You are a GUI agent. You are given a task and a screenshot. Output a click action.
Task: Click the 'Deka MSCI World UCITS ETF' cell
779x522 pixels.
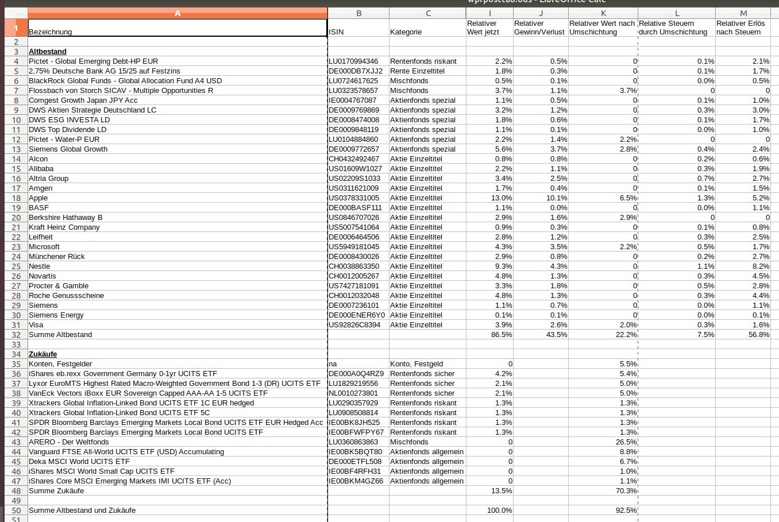coord(178,462)
